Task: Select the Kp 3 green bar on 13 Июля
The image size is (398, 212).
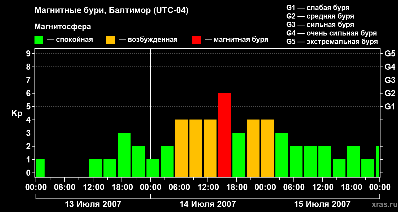Action: point(124,155)
